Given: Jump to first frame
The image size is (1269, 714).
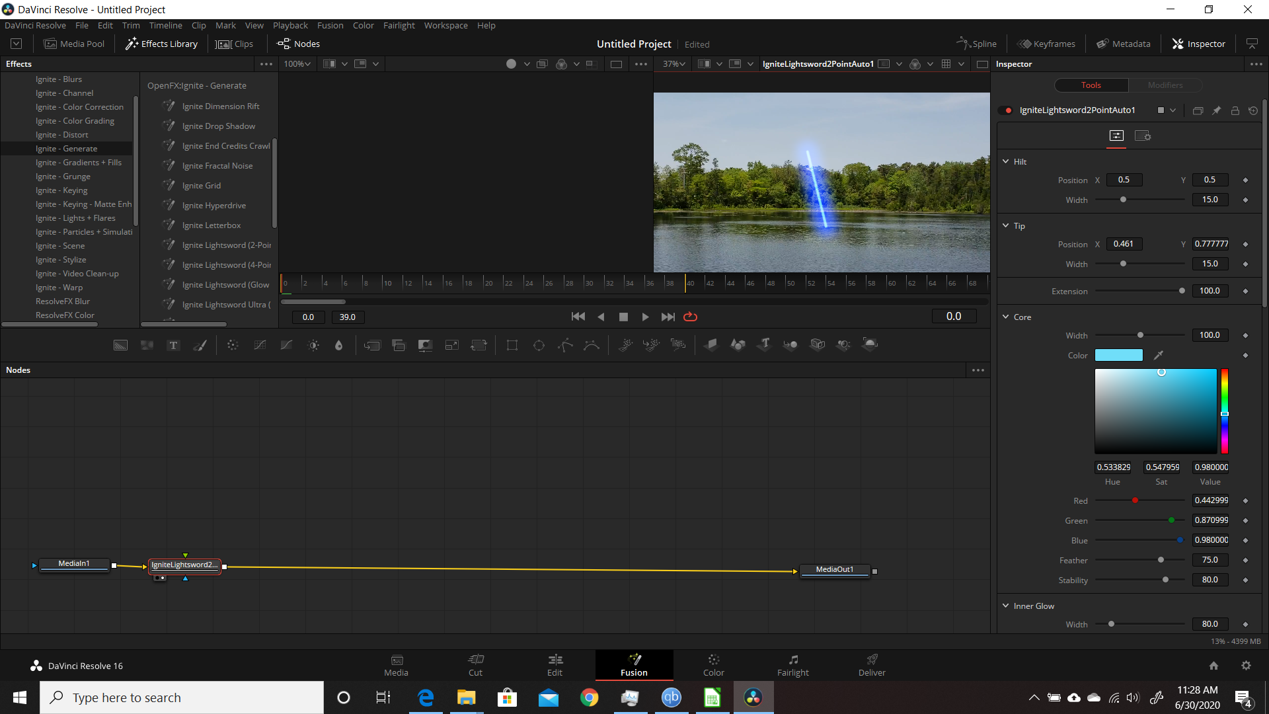Looking at the screenshot, I should (578, 317).
